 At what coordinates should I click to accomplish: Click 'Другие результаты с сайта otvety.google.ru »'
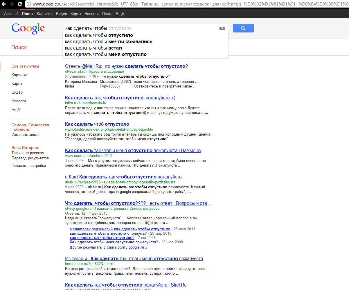point(108,247)
